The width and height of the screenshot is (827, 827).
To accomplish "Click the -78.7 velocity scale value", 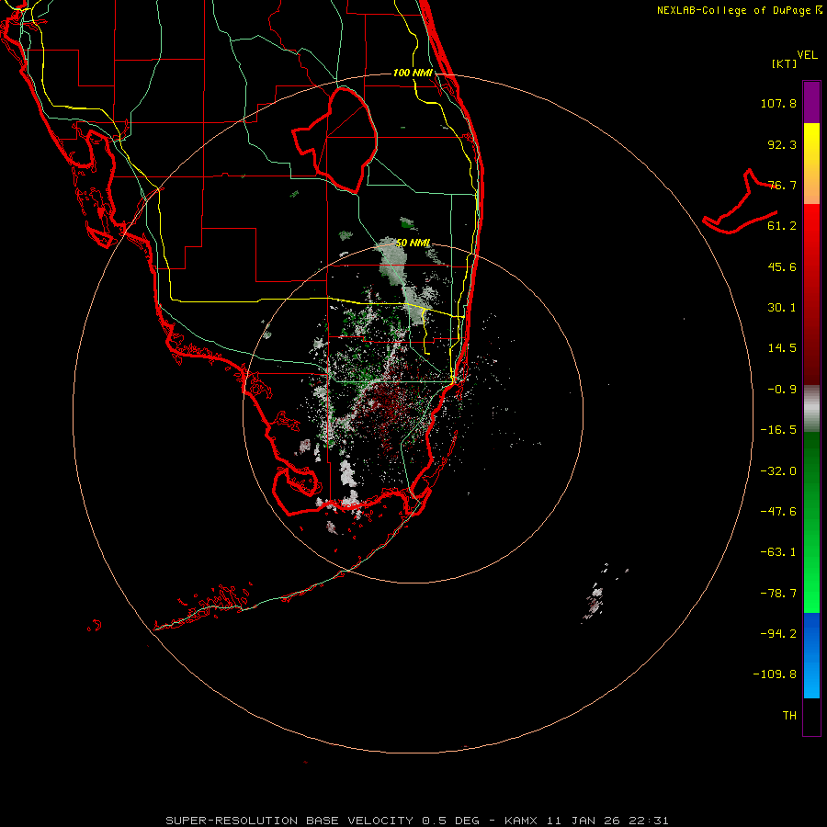I will click(x=778, y=594).
